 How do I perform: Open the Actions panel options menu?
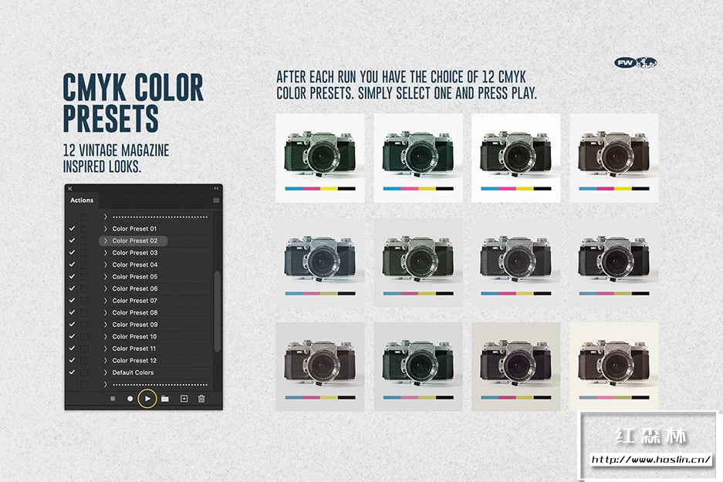(216, 200)
